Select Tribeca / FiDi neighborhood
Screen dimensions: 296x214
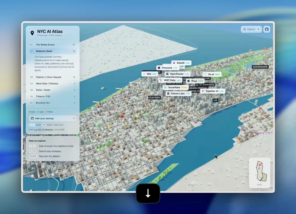pos(53,96)
